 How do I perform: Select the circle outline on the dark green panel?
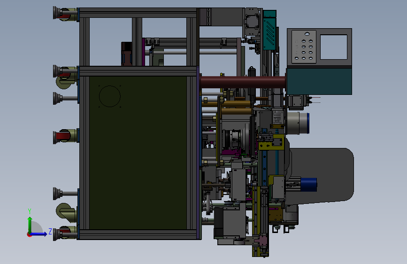[110, 96]
